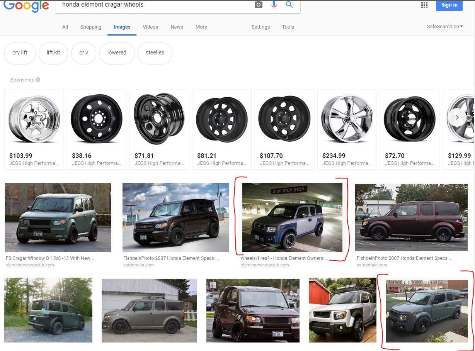Open the $81.21 black wheel product
This screenshot has height=351, width=475.
click(x=222, y=129)
